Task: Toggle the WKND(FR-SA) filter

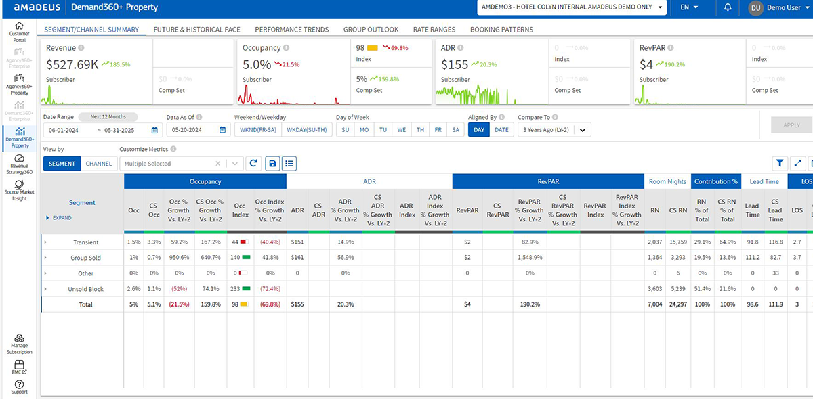Action: (x=257, y=129)
